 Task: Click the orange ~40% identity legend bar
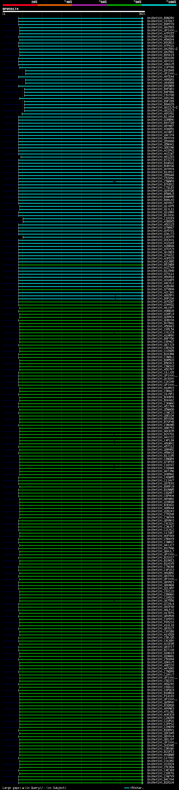(x=55, y=5)
